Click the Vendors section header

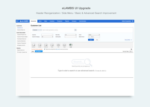18,48
